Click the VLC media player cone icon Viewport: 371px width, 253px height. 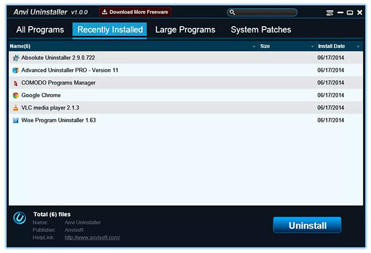point(16,108)
